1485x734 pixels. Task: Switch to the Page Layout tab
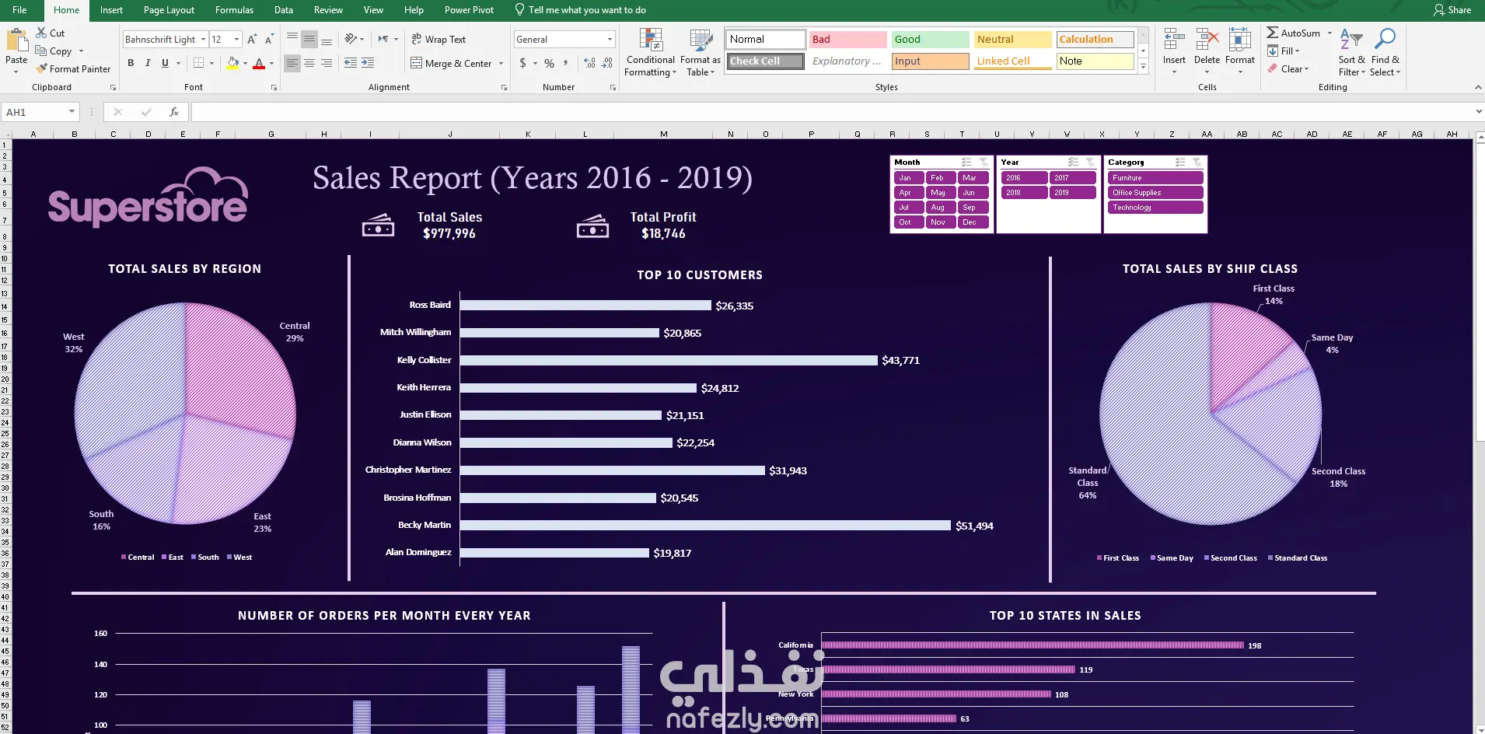(x=169, y=10)
